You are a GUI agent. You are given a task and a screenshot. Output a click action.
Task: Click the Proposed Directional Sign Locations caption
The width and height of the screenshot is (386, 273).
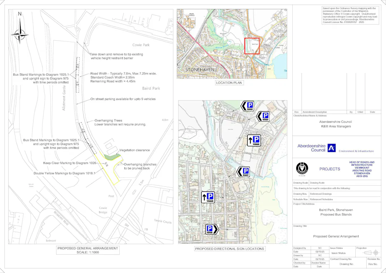(x=230, y=249)
